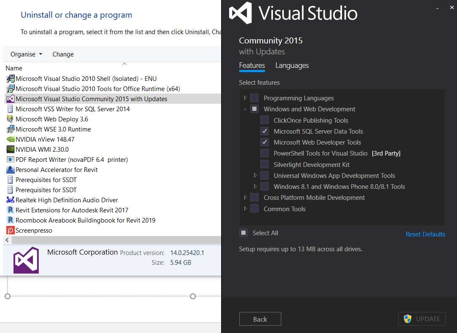The height and width of the screenshot is (333, 457).
Task: Click the Microsoft Web Deploy 3.6 icon
Action: pyautogui.click(x=10, y=119)
